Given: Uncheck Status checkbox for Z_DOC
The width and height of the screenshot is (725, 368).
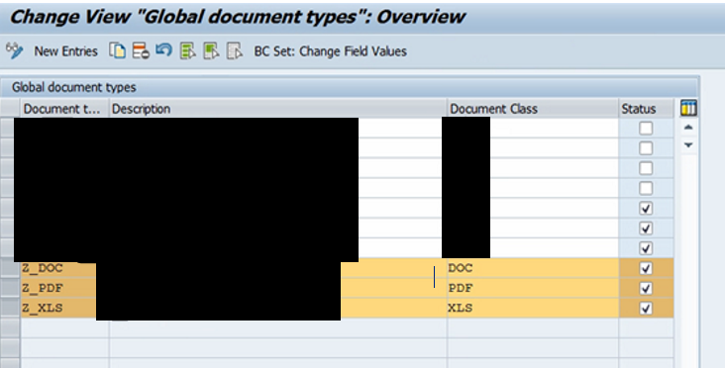Looking at the screenshot, I should point(646,268).
